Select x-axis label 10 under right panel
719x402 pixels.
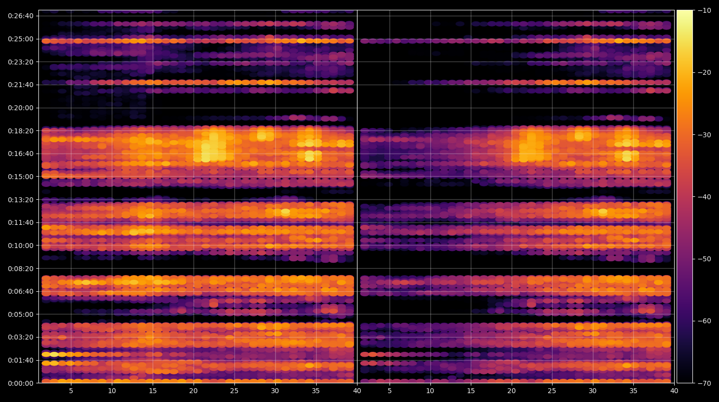tap(430, 391)
